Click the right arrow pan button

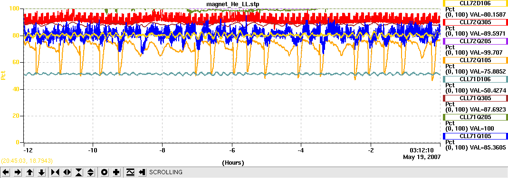[18, 172]
